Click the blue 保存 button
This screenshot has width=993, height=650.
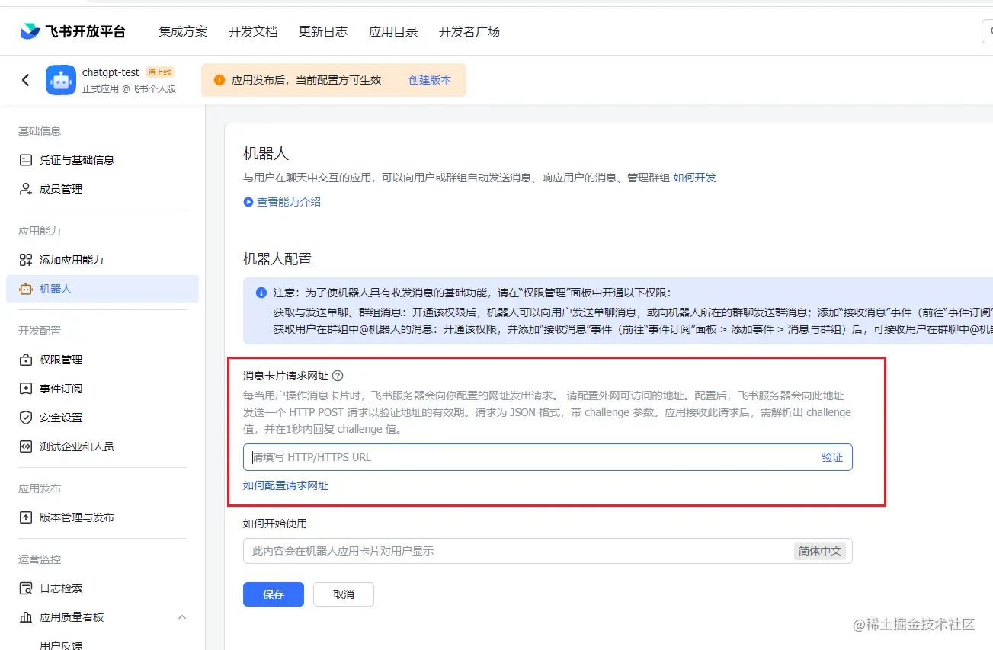tap(274, 594)
